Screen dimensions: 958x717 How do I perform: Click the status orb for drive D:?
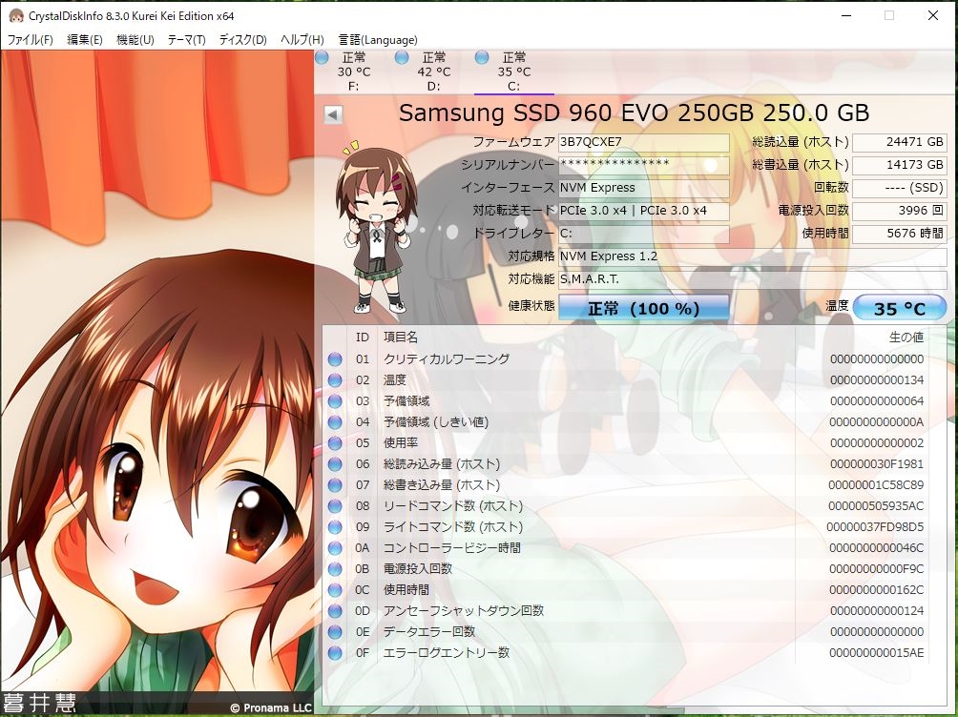pos(402,57)
